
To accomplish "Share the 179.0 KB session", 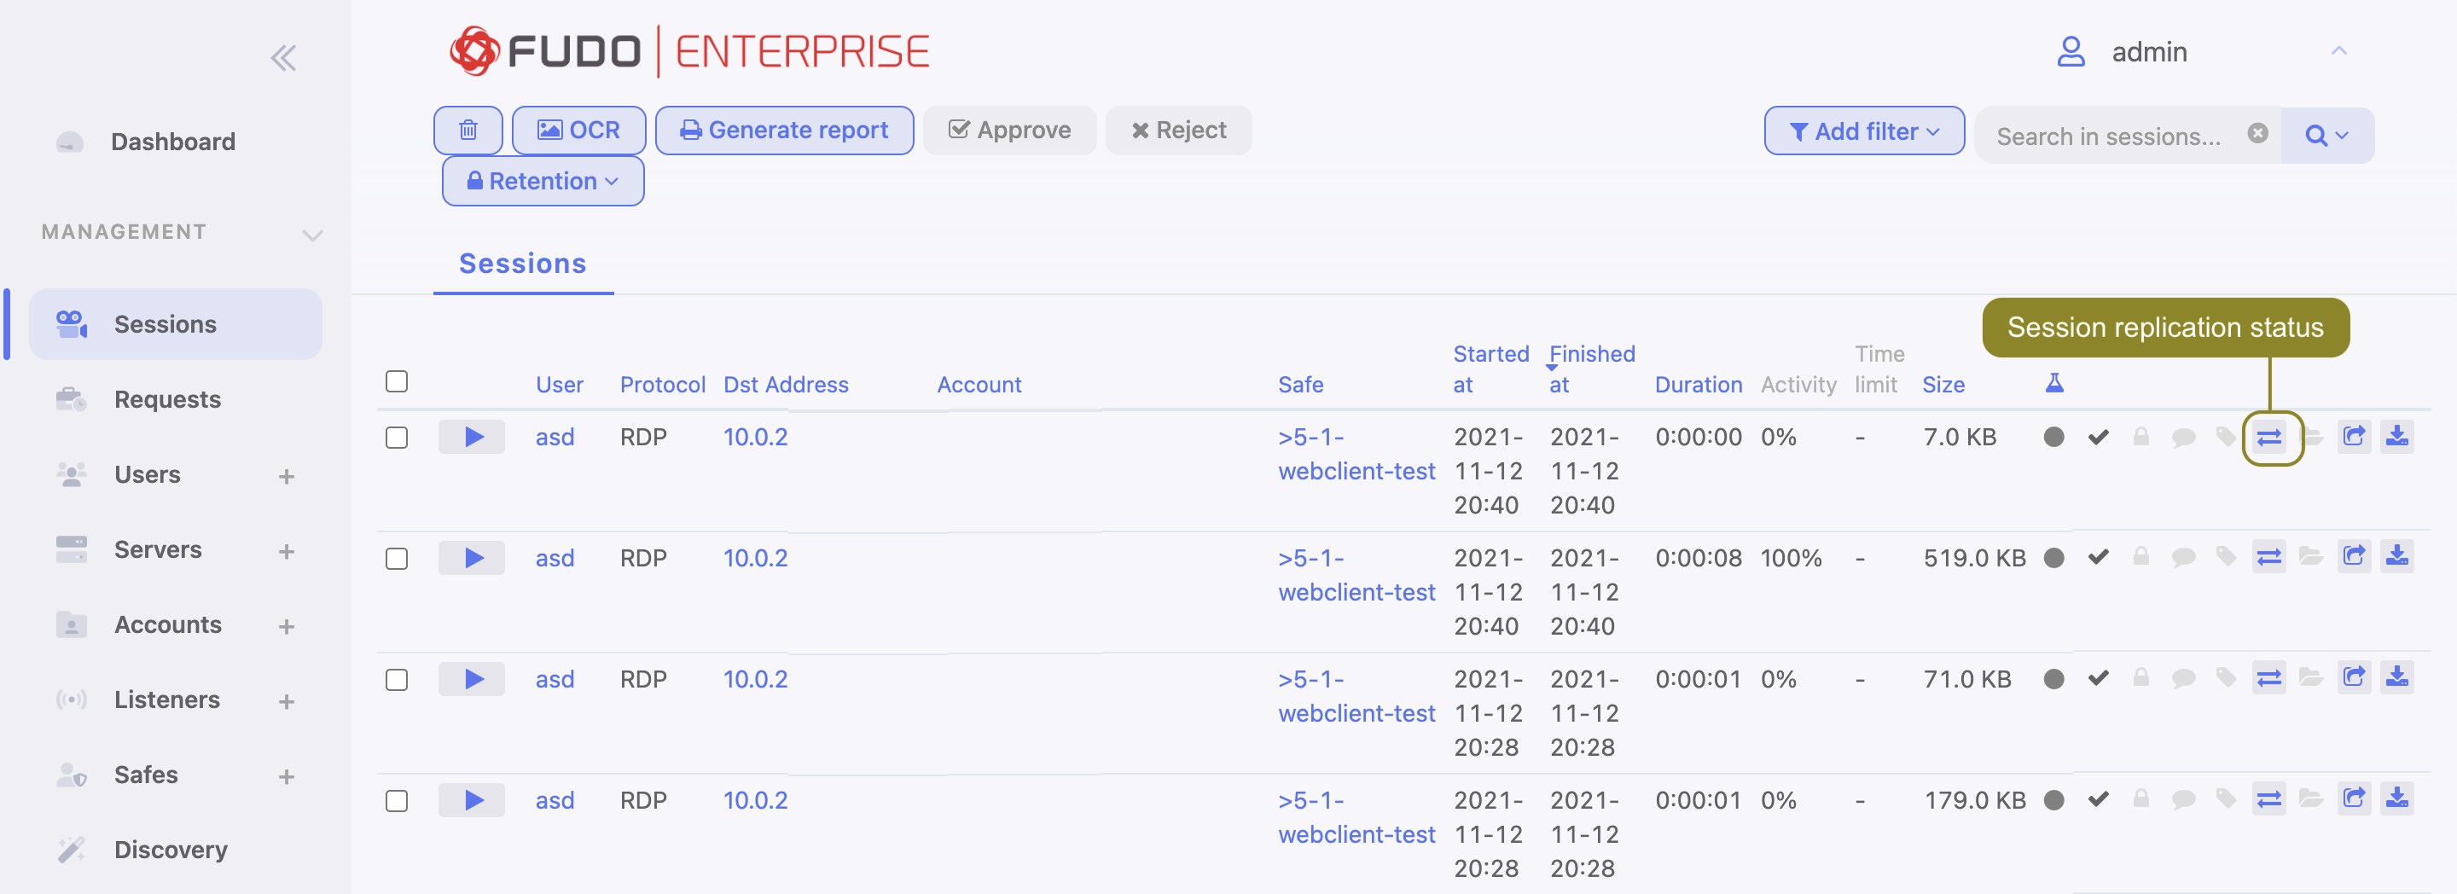I will coord(2354,798).
